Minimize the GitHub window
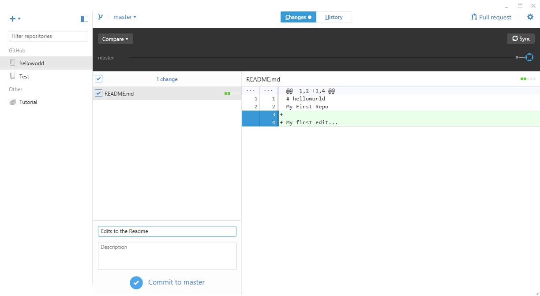Image resolution: width=540 pixels, height=296 pixels. [x=506, y=6]
